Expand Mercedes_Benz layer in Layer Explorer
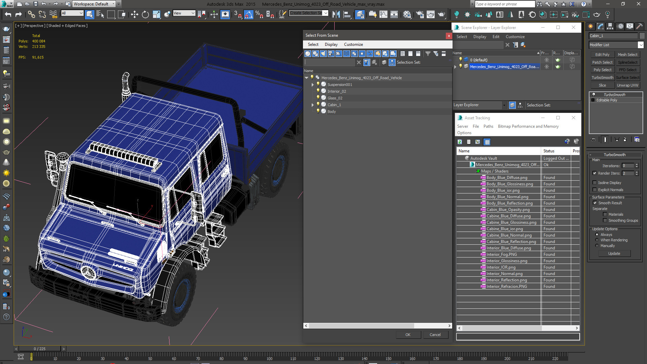The height and width of the screenshot is (364, 647). (x=455, y=67)
